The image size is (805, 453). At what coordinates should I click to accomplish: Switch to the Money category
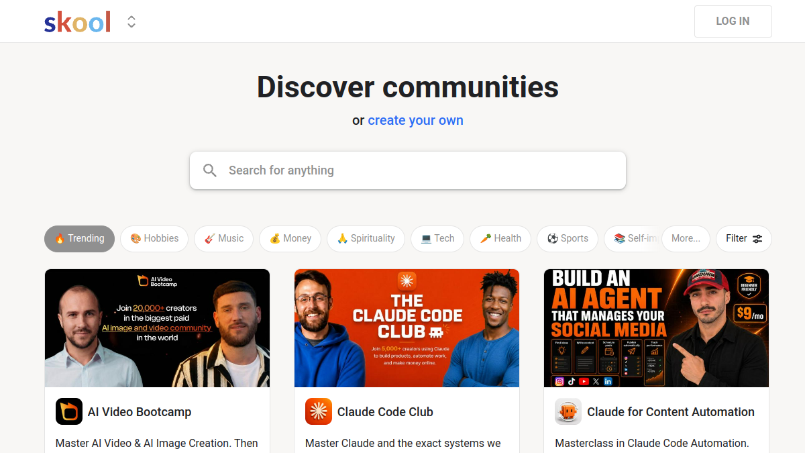coord(290,238)
